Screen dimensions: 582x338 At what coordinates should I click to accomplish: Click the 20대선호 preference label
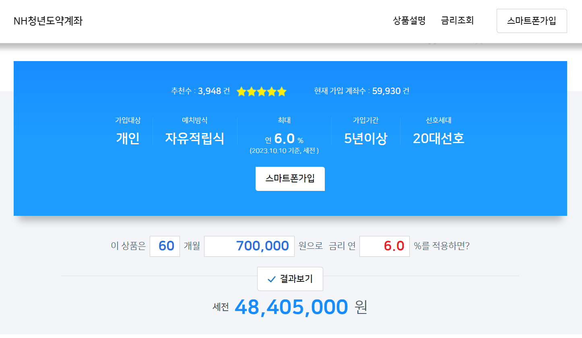click(438, 138)
